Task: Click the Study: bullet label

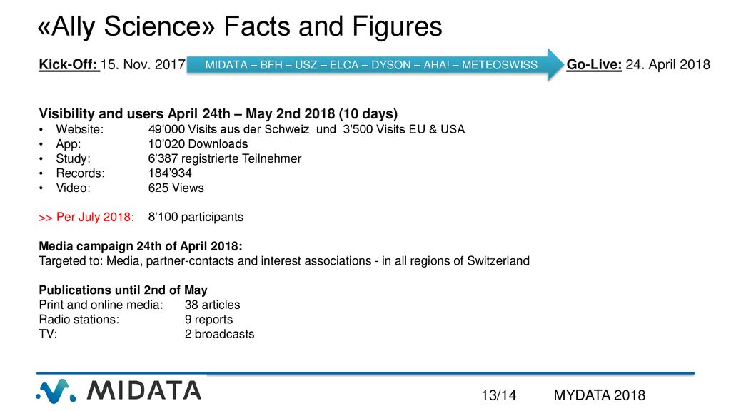Action: tap(74, 158)
